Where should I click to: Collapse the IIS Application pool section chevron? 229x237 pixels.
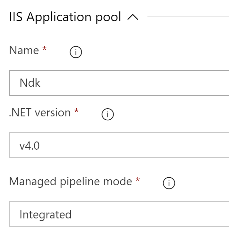click(x=132, y=18)
